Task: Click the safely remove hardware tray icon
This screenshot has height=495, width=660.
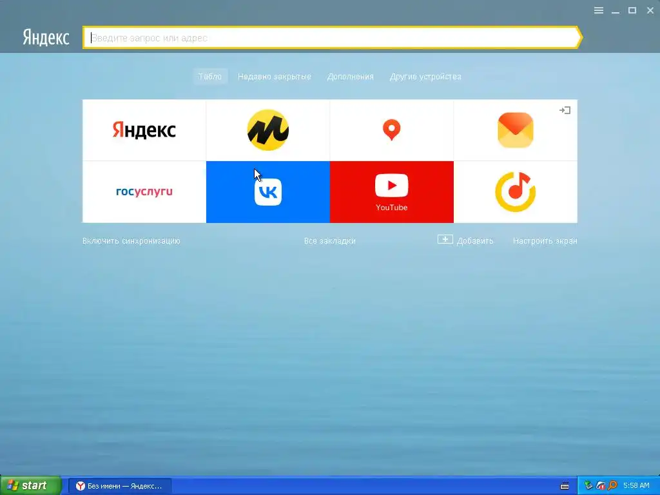Action: click(588, 486)
